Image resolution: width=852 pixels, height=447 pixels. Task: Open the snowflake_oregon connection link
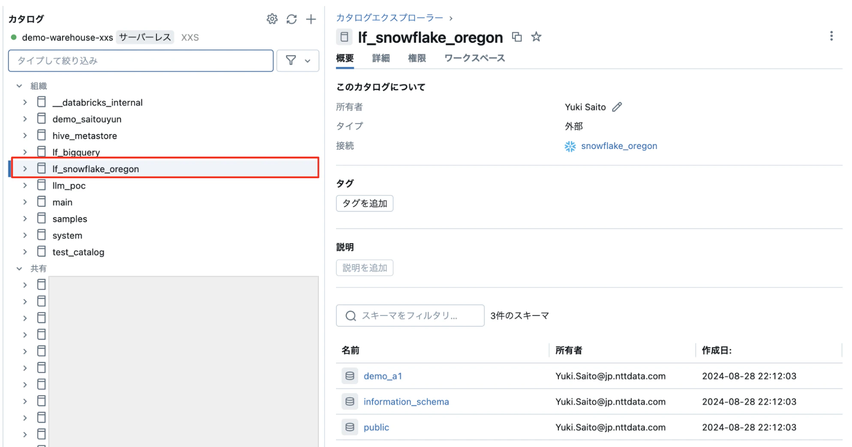point(619,146)
